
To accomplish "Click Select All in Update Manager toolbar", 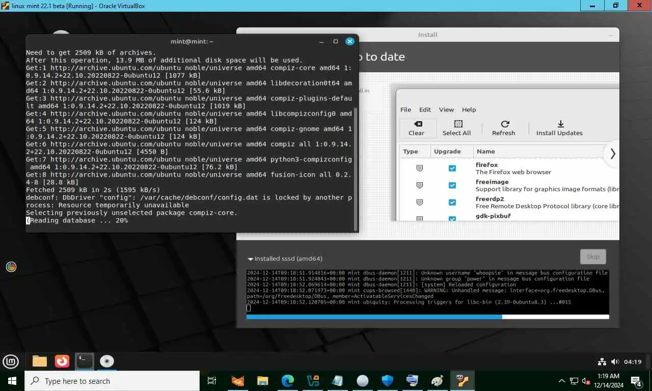I will [x=457, y=128].
